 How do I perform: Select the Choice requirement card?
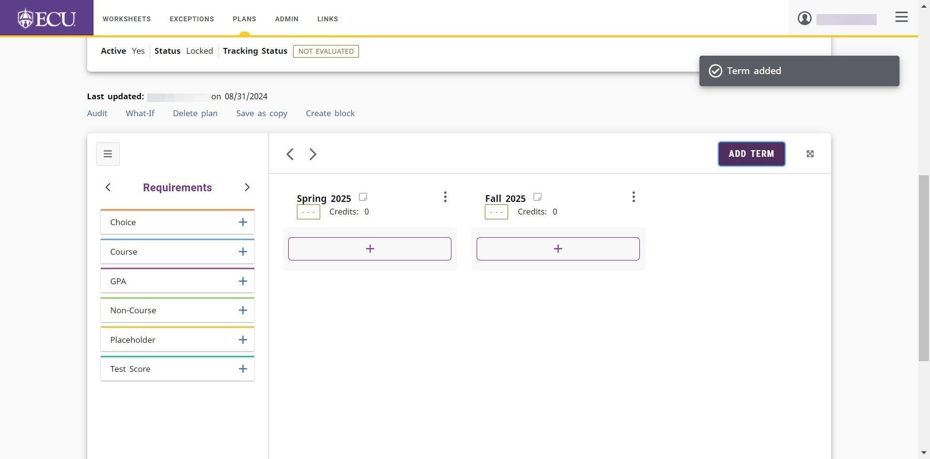177,222
